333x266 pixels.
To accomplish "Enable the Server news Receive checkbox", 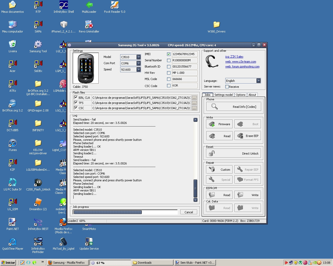I will point(227,87).
